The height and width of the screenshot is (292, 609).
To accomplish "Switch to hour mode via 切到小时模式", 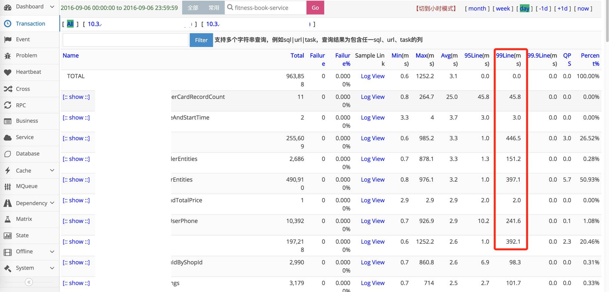I will click(436, 9).
